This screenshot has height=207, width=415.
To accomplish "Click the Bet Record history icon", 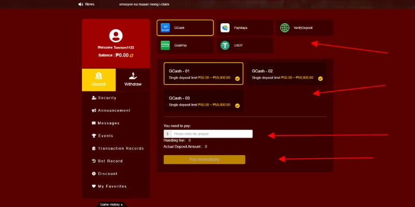I will (94, 161).
